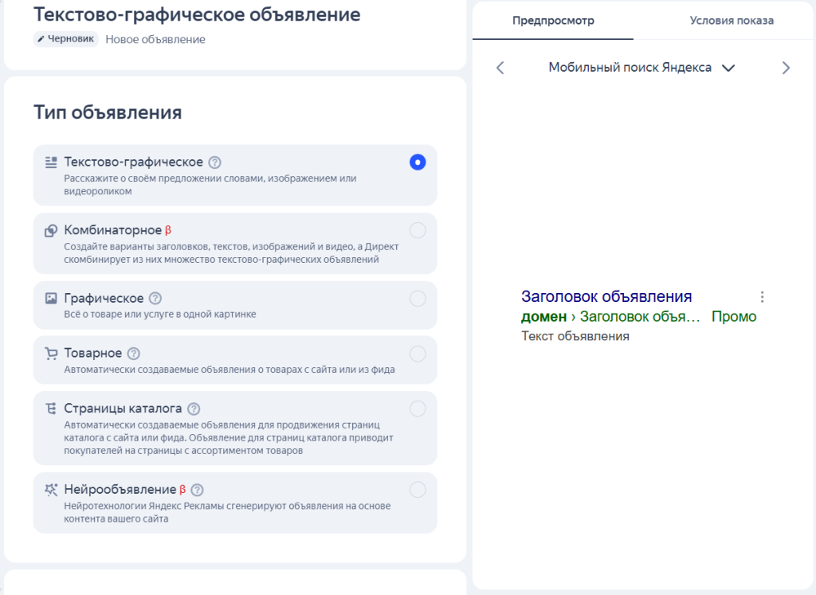This screenshot has width=816, height=595.
Task: Select Комбинаторное ad type radio
Action: pyautogui.click(x=418, y=230)
